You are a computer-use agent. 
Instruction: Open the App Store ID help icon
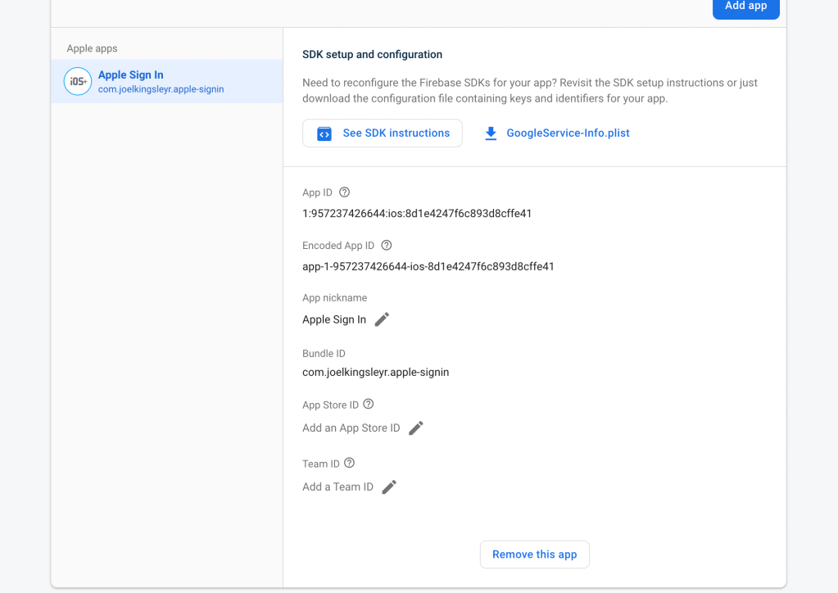(369, 405)
